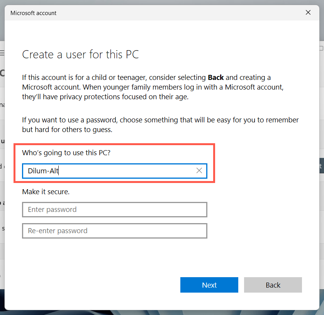This screenshot has height=315, width=324.
Task: Click the dark button peeking at the right edge
Action: (x=321, y=166)
